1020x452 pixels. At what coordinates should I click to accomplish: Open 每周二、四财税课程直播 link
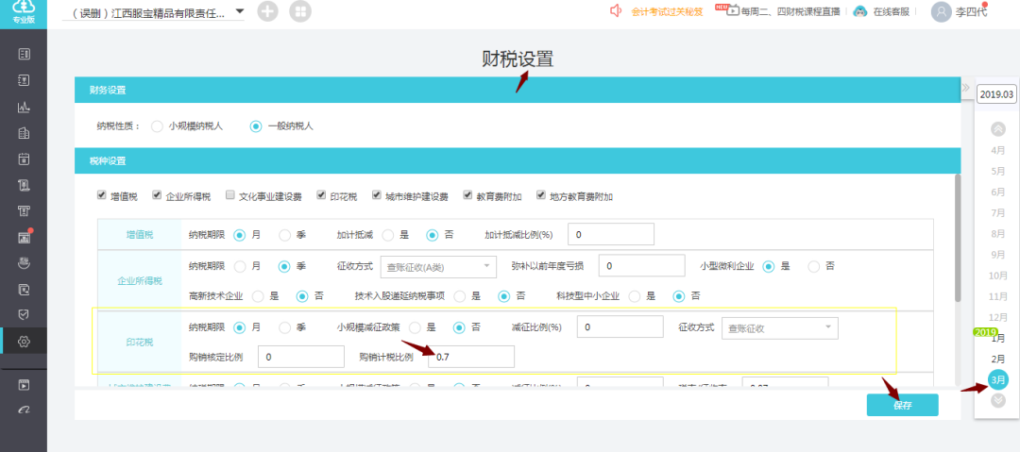pyautogui.click(x=790, y=11)
